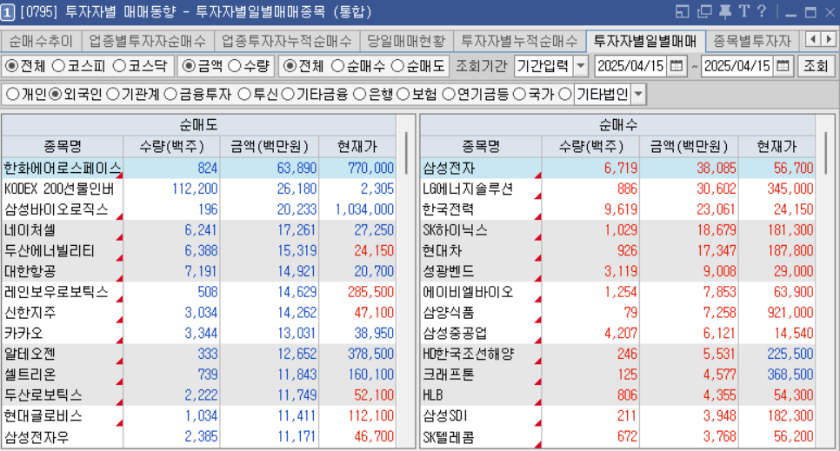
Task: Expand the 기타법인 dropdown list
Action: point(638,95)
